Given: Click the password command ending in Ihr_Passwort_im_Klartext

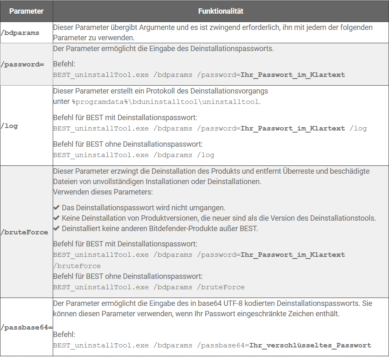Looking at the screenshot, I should click(199, 75).
